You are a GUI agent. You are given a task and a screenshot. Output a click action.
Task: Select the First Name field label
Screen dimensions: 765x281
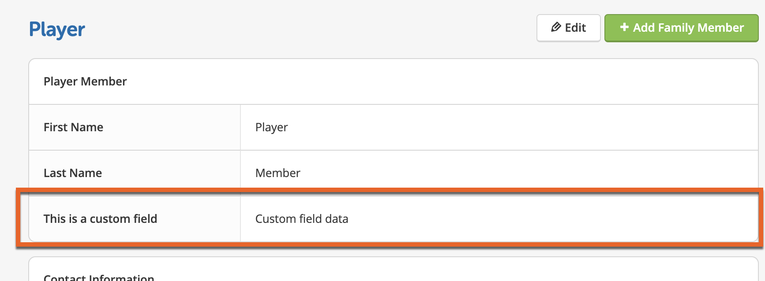click(73, 127)
